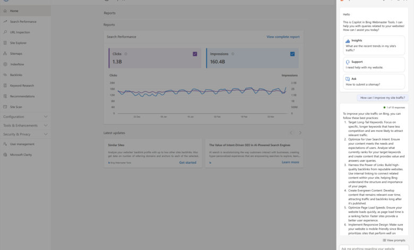Click the info icon next to Impressions
414x250 pixels.
pyautogui.click(x=233, y=54)
